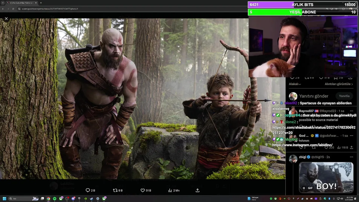This screenshot has height=202, width=359.
Task: Close the God of War browser tab
Action: 36,3
